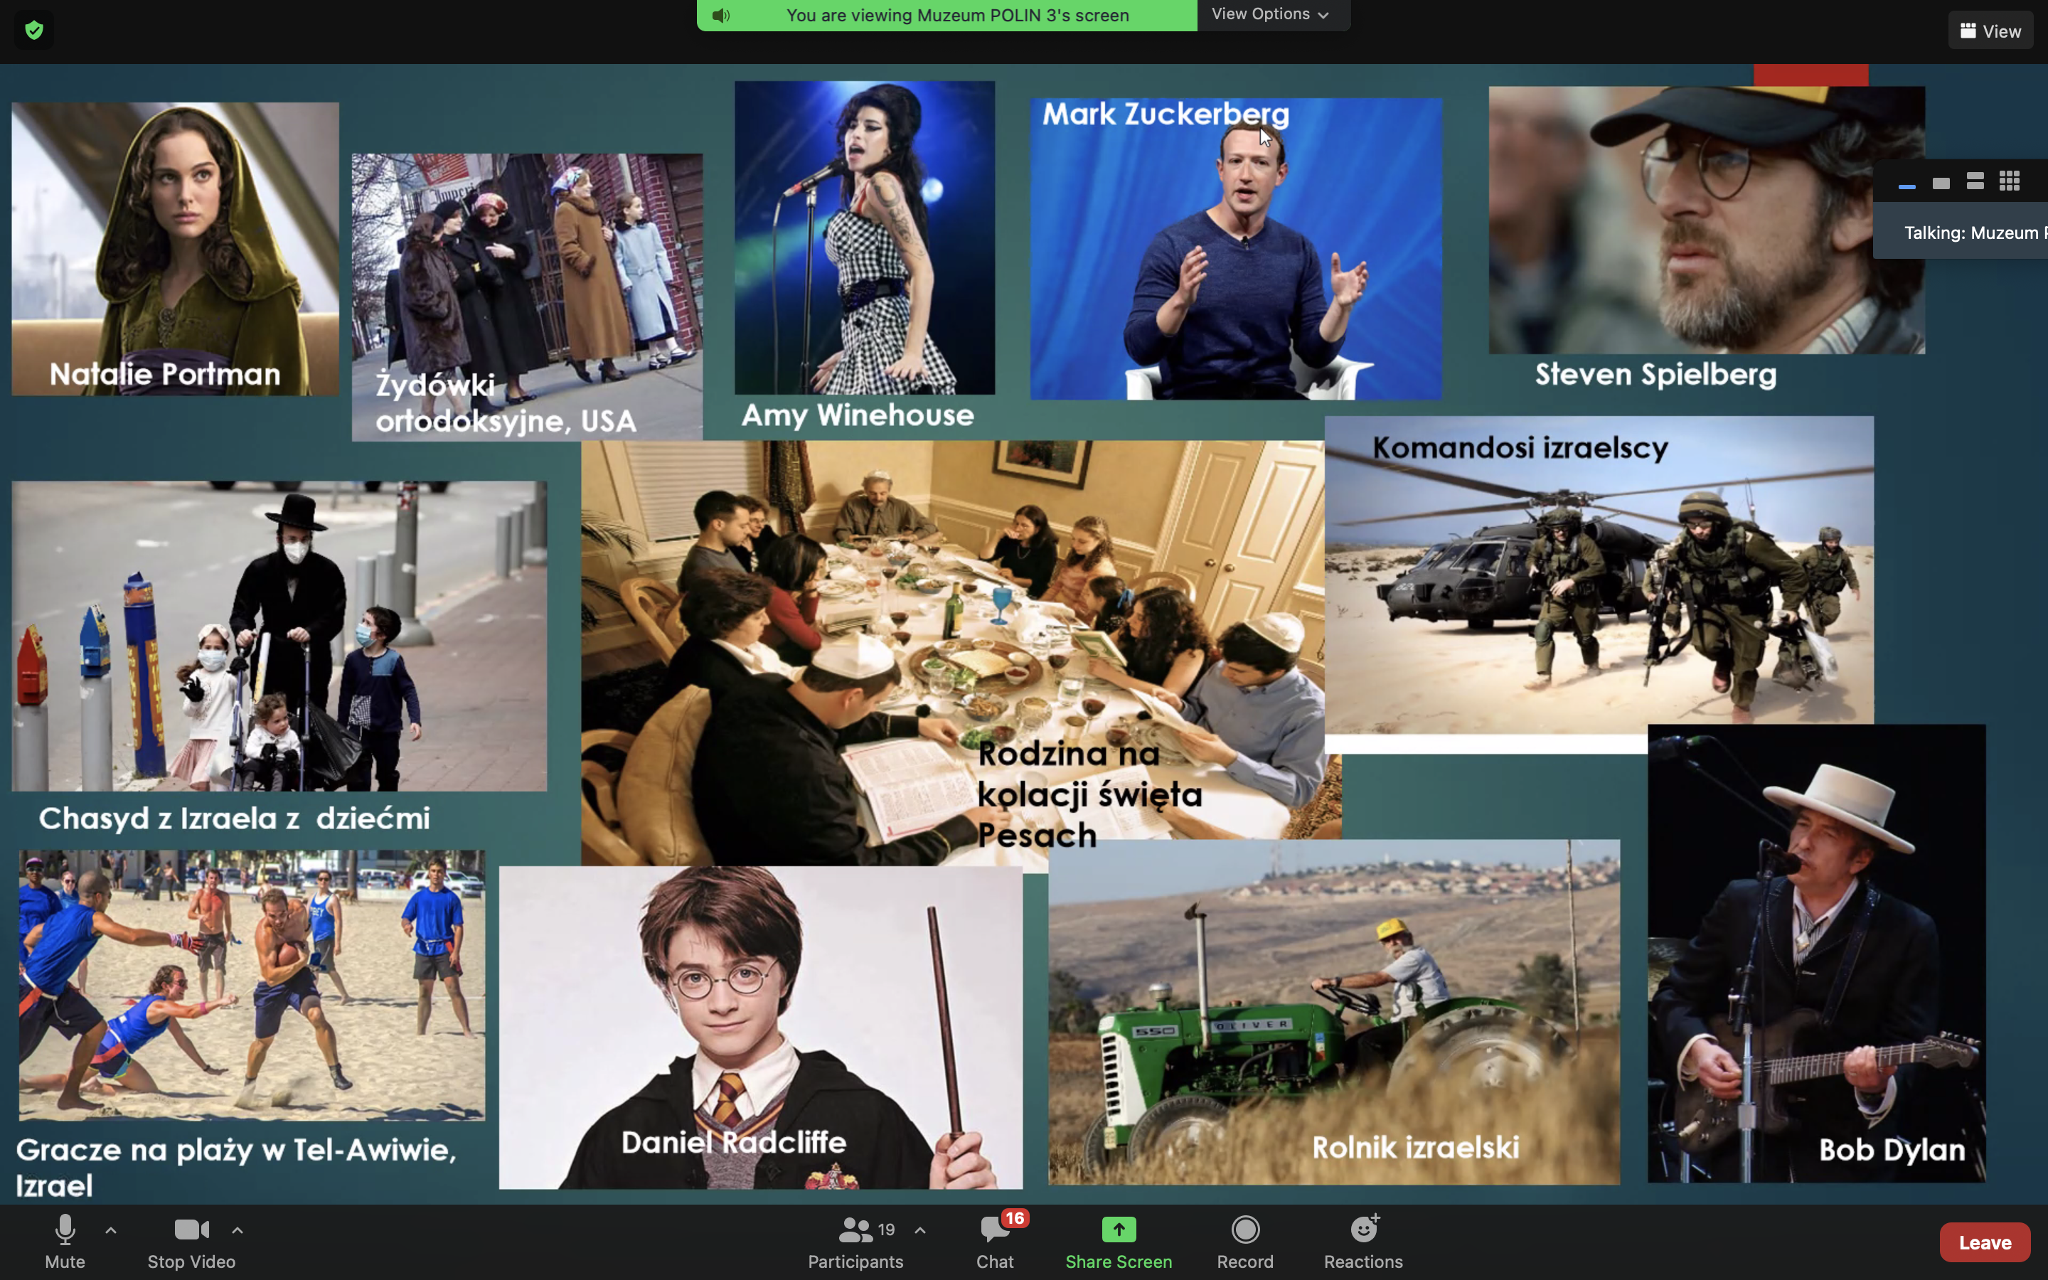Click the 'Daniel Radcliffe' caption text
This screenshot has height=1280, width=2048.
[x=734, y=1143]
